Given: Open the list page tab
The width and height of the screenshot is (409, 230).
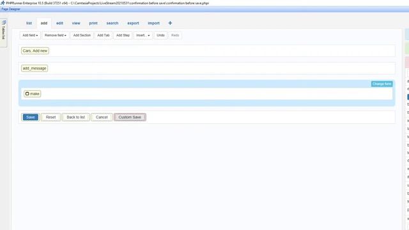Looking at the screenshot, I should (x=29, y=23).
